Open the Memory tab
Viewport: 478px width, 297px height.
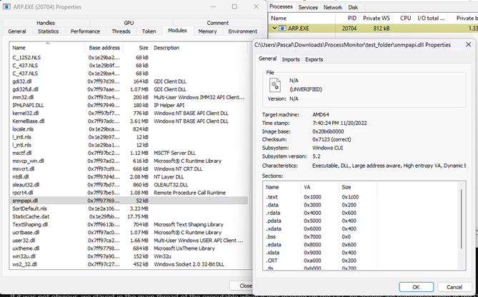click(207, 31)
